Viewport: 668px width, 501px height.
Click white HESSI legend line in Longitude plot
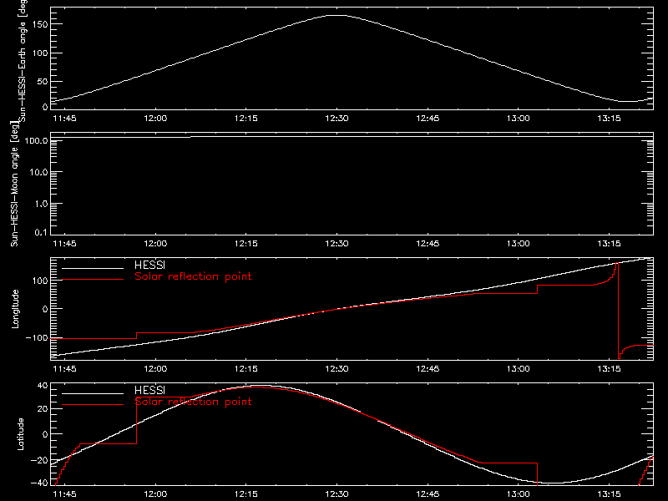(x=93, y=268)
